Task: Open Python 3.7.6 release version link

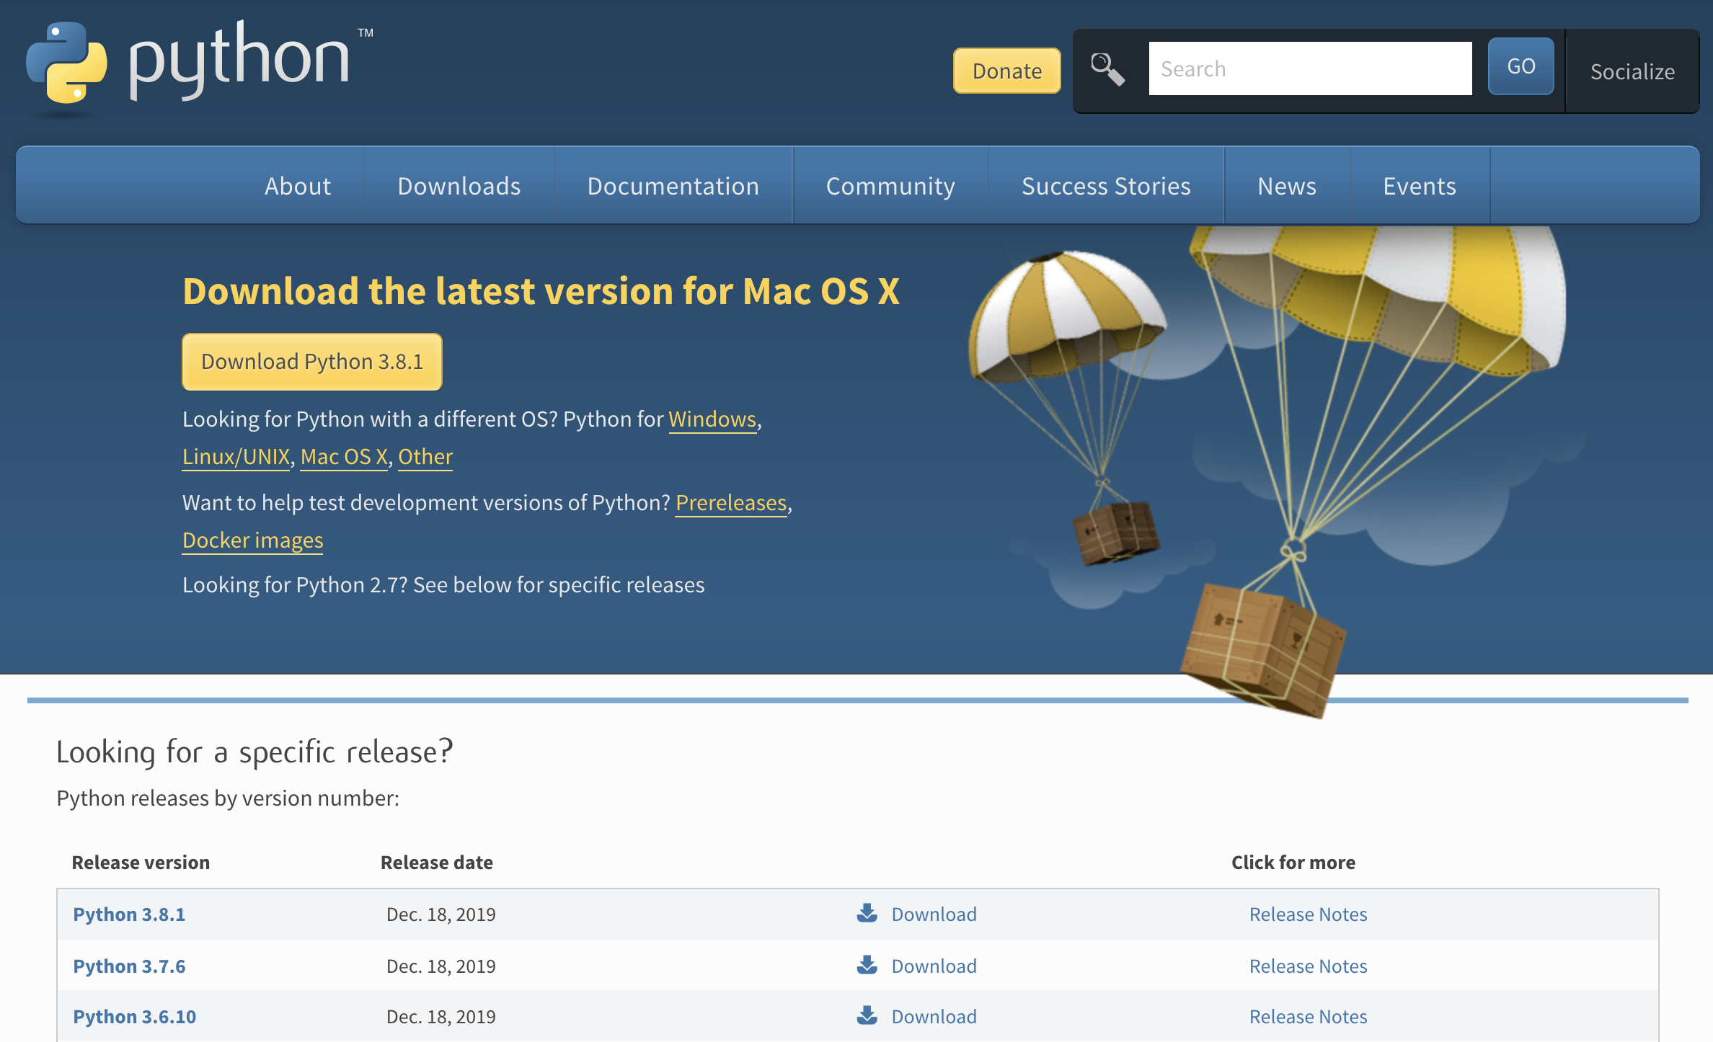Action: [x=129, y=966]
